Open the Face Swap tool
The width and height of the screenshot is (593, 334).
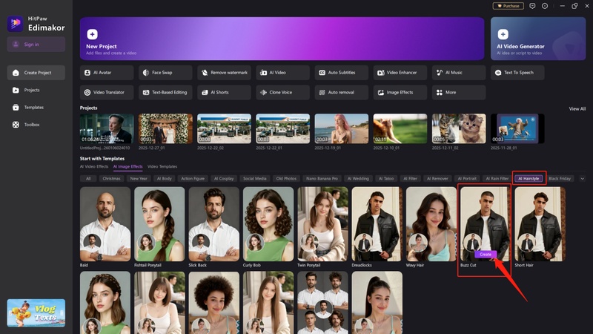[x=165, y=73]
